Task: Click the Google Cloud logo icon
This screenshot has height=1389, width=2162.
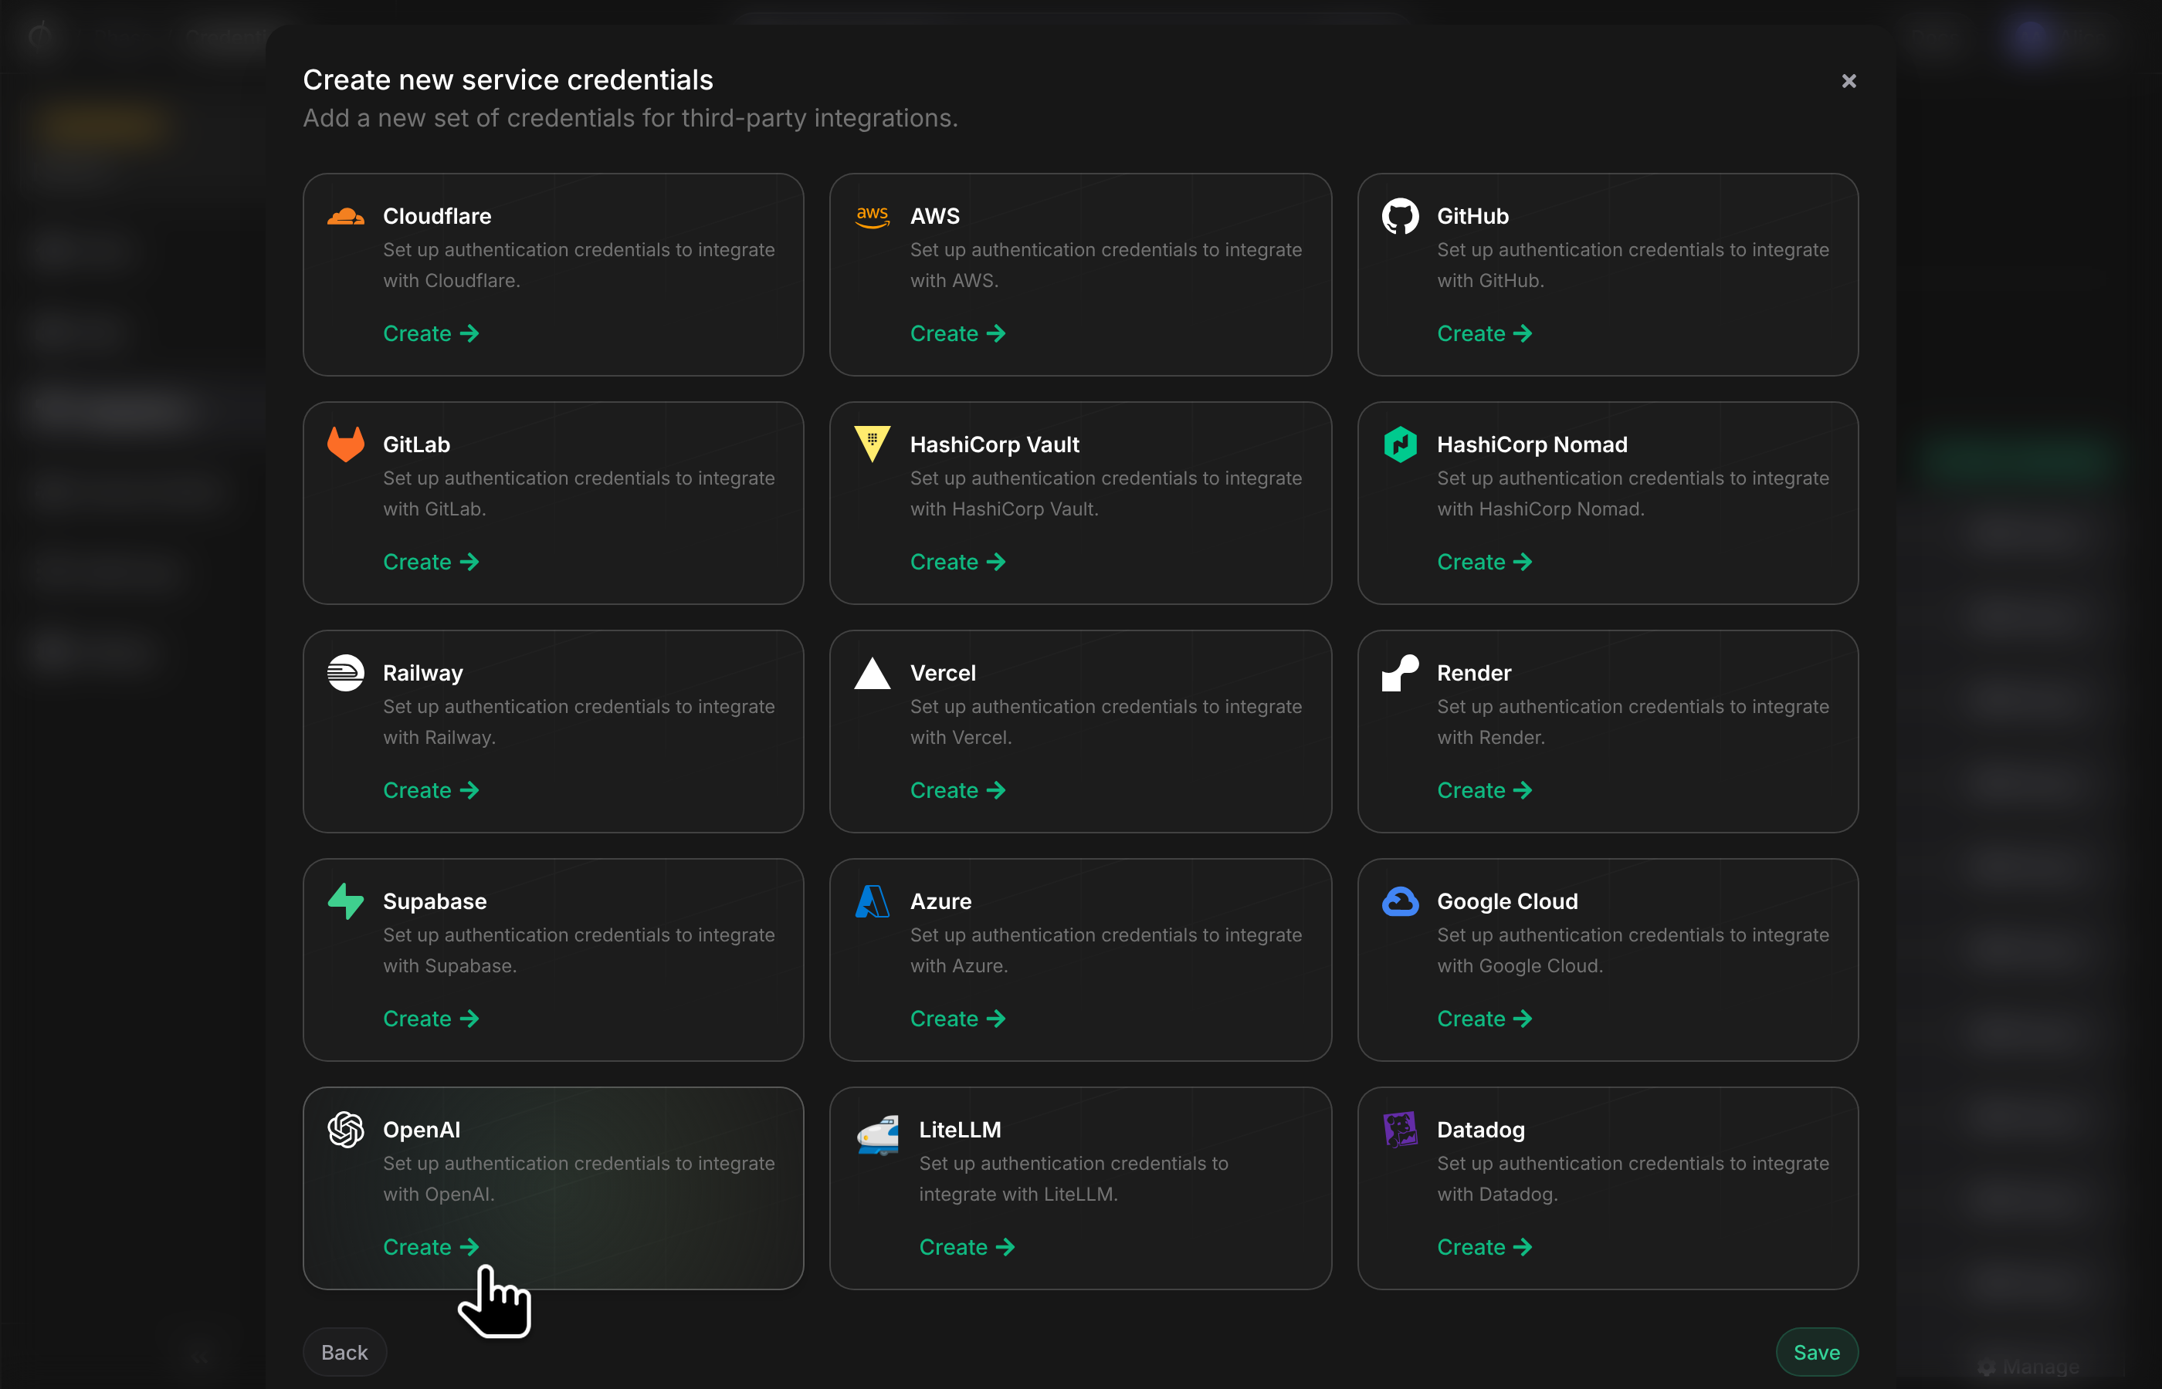Action: pos(1400,901)
